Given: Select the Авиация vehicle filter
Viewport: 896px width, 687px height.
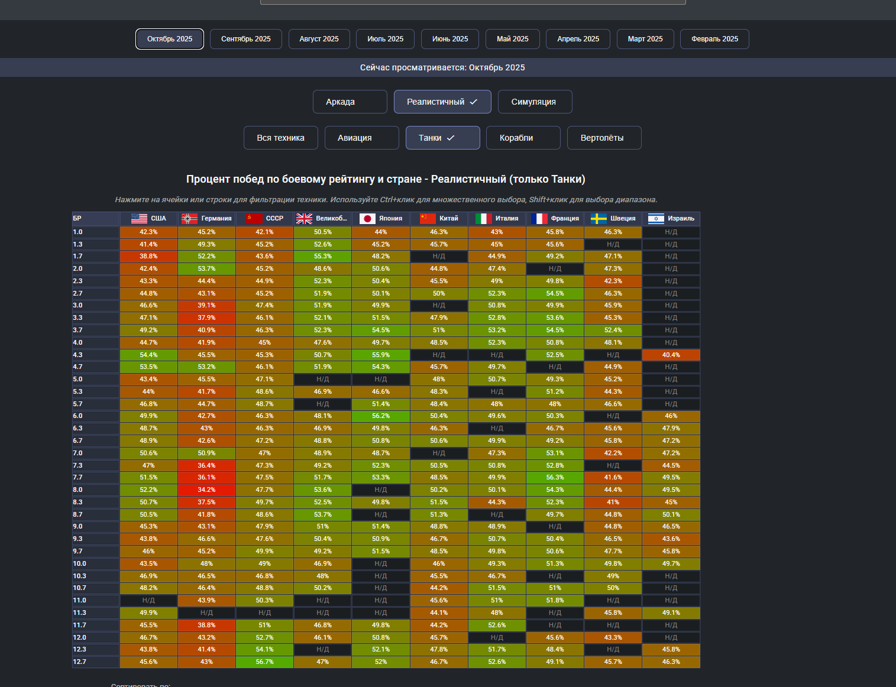Looking at the screenshot, I should pyautogui.click(x=362, y=138).
